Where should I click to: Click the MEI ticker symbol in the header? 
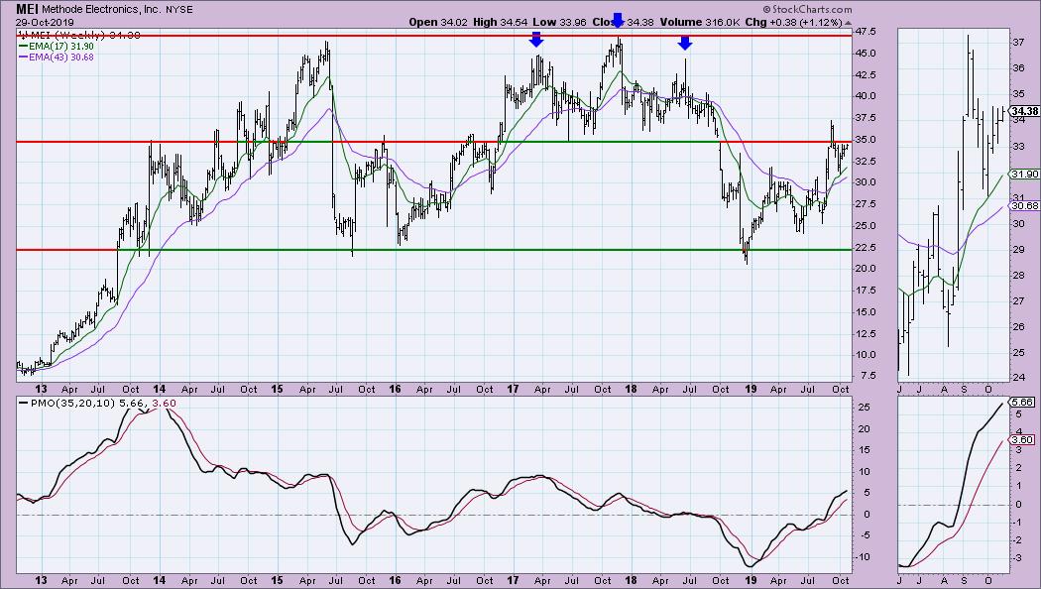[x=27, y=9]
